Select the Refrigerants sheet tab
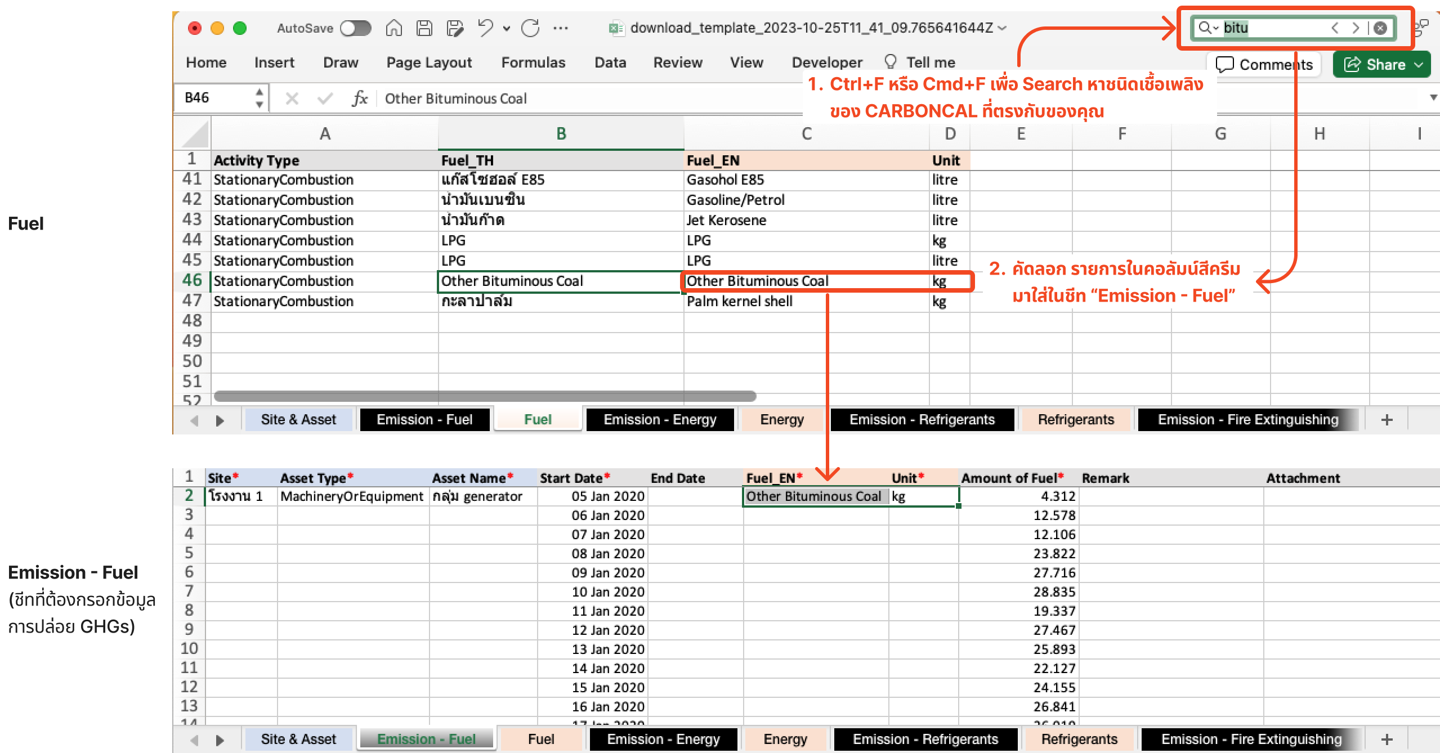 pos(1075,419)
